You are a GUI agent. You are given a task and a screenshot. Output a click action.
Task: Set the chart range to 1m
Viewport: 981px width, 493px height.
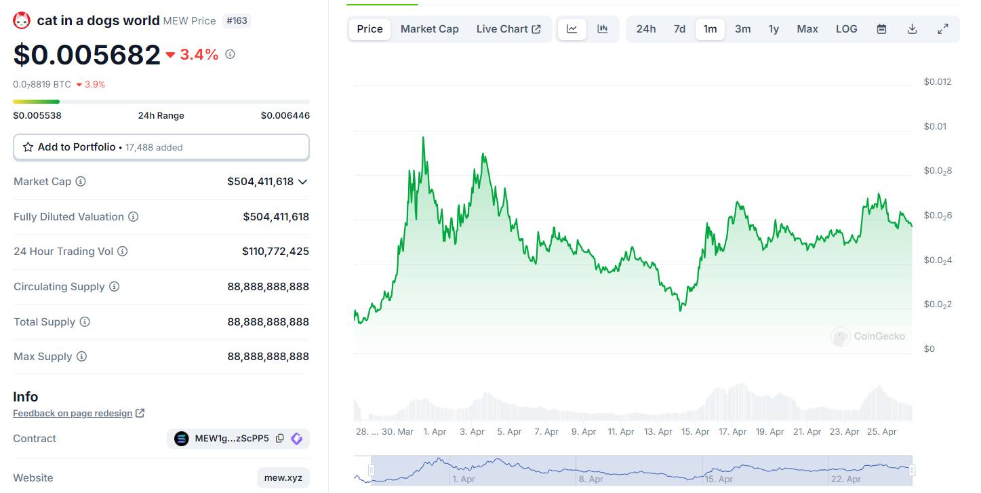point(710,29)
